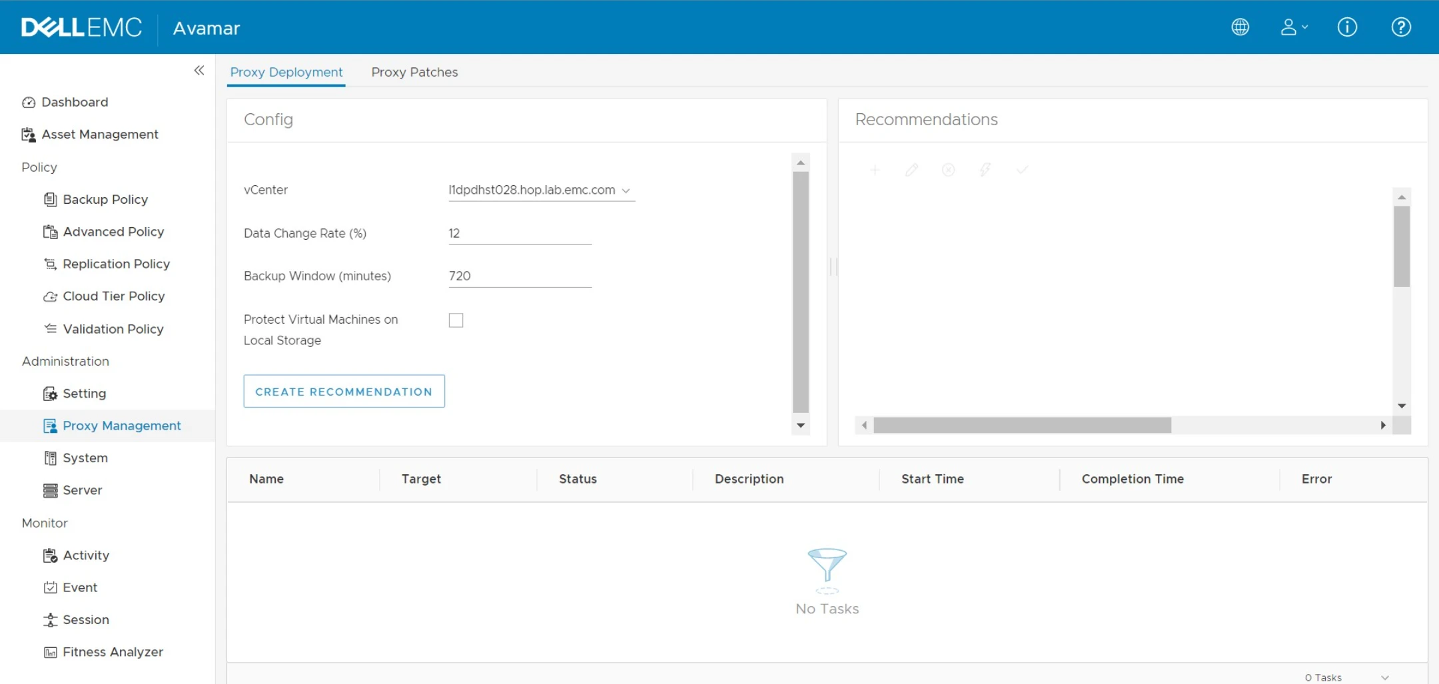Click the Recommendations horizontal scrollbar thumb
1439x684 pixels.
pyautogui.click(x=1023, y=425)
